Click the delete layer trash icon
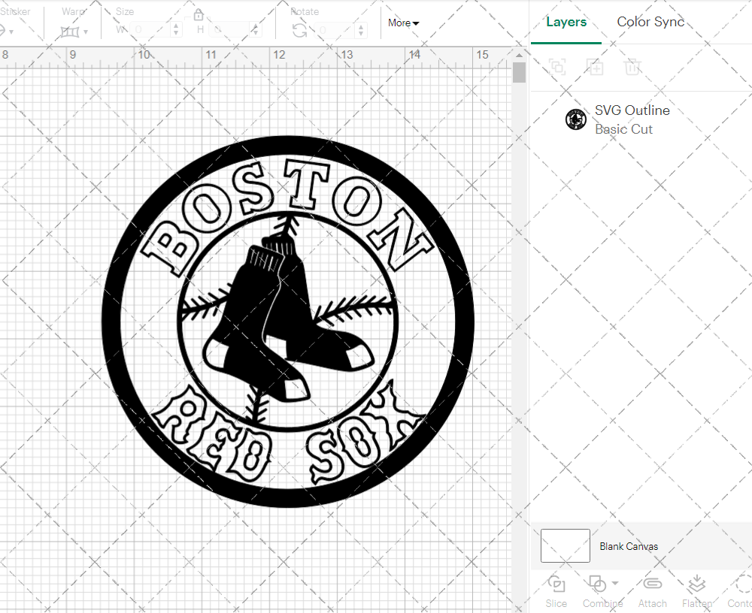The image size is (752, 613). 633,67
